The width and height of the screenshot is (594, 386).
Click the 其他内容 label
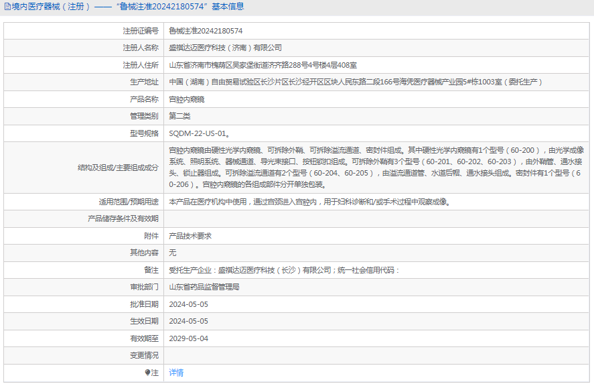click(x=145, y=253)
